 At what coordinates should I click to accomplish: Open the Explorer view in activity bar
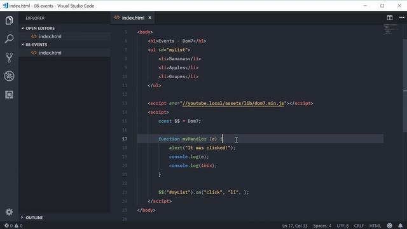coord(9,20)
